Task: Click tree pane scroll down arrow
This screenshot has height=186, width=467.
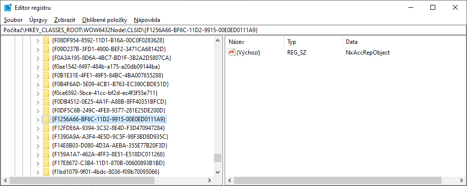Action: click(218, 172)
